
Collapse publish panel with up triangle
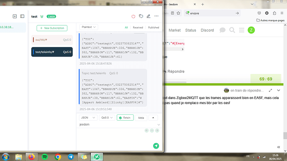coord(153,118)
